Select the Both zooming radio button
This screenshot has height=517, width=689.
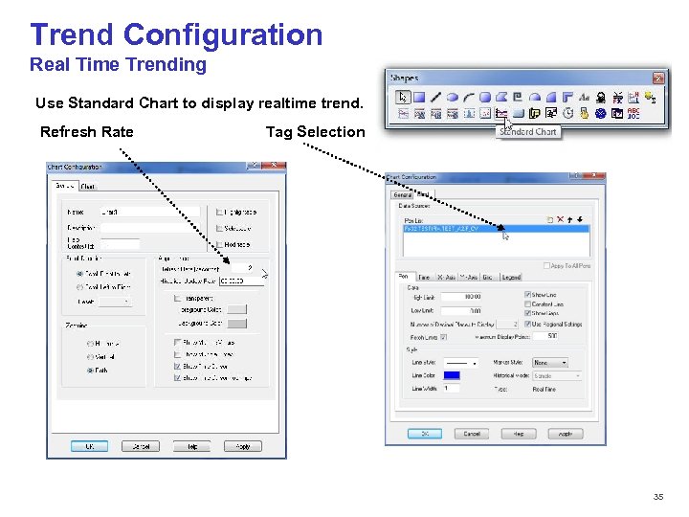coord(91,371)
